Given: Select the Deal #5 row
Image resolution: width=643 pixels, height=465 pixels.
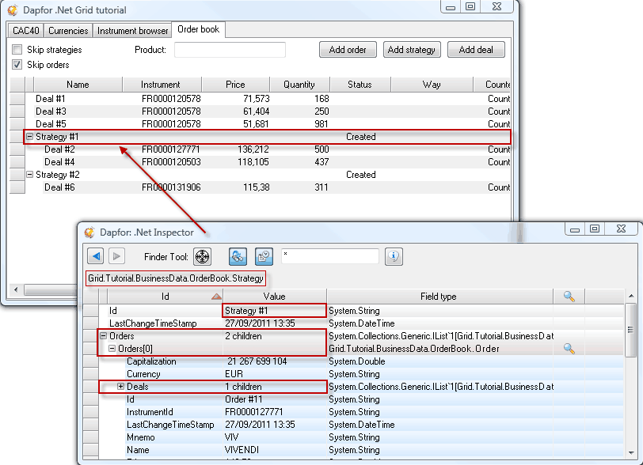Looking at the screenshot, I should [x=261, y=123].
